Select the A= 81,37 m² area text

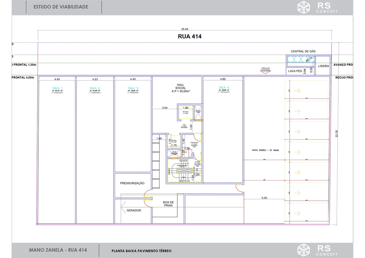[57, 91]
